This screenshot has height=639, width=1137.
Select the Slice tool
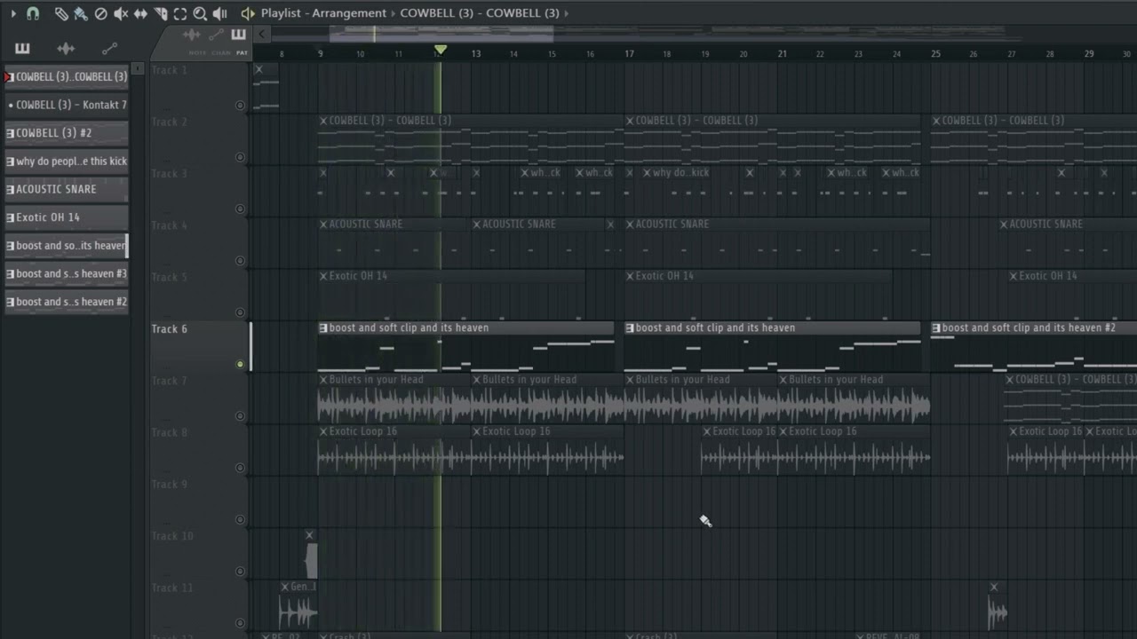161,13
